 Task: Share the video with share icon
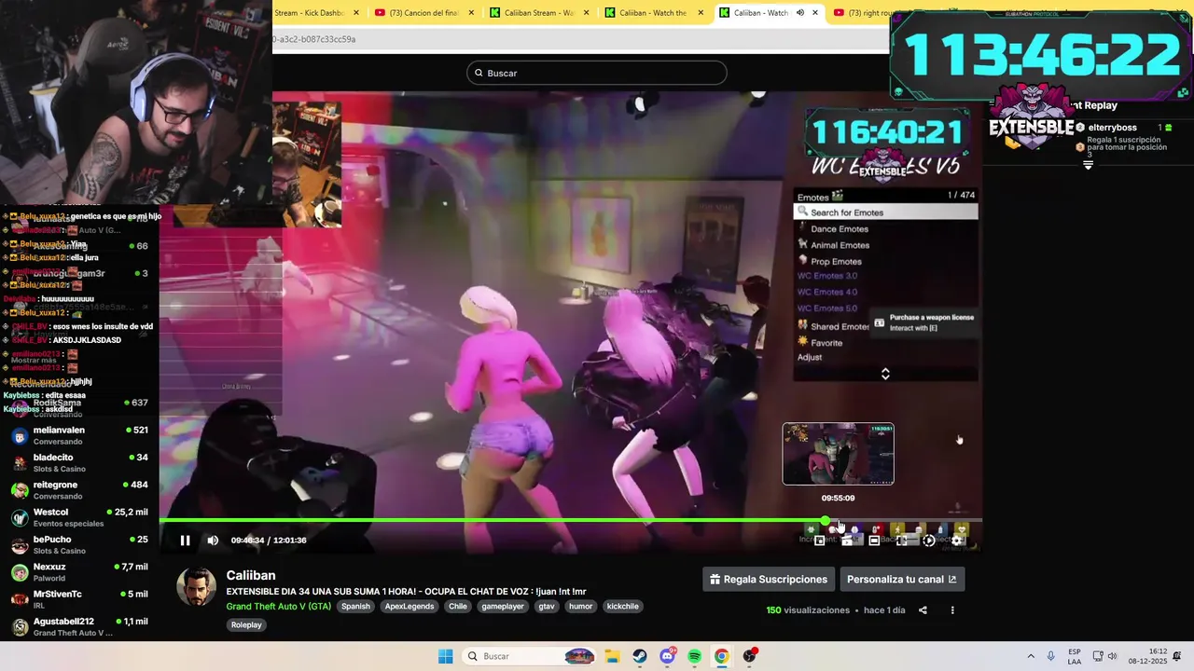coord(923,610)
